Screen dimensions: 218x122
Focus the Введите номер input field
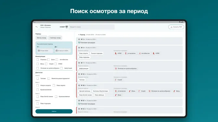pos(91,27)
